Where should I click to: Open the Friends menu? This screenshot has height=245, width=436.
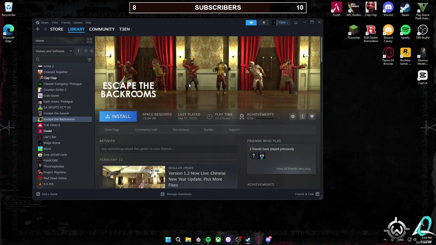66,22
